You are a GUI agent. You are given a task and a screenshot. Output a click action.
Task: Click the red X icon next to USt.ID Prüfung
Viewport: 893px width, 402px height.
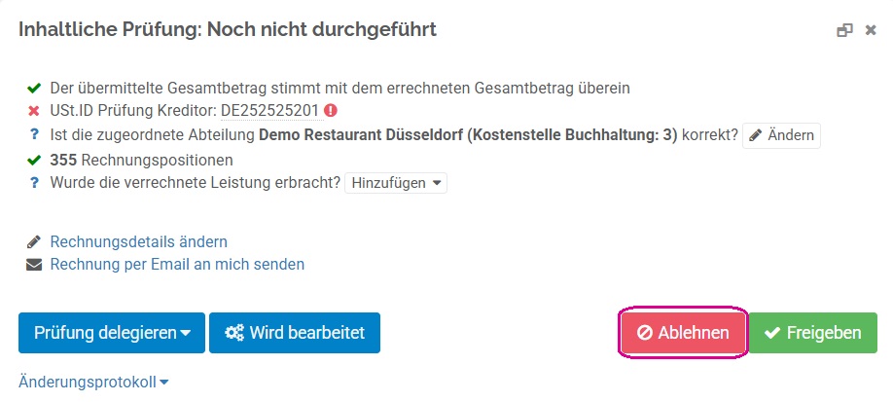click(34, 111)
